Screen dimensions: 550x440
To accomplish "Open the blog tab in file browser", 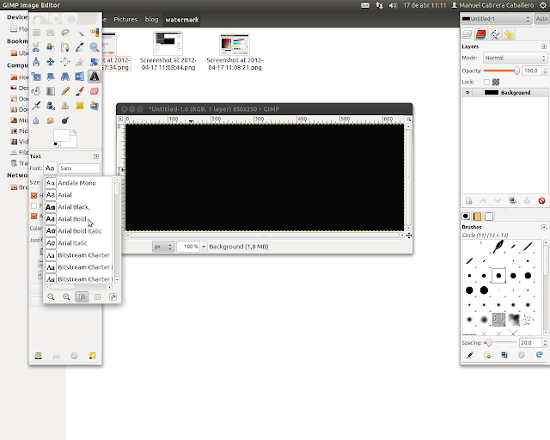I will [x=151, y=19].
